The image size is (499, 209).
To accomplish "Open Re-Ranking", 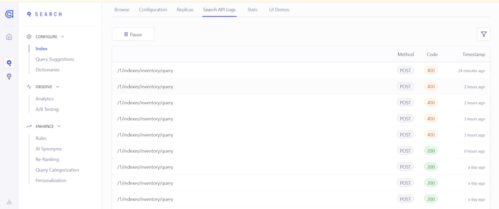I will click(47, 159).
